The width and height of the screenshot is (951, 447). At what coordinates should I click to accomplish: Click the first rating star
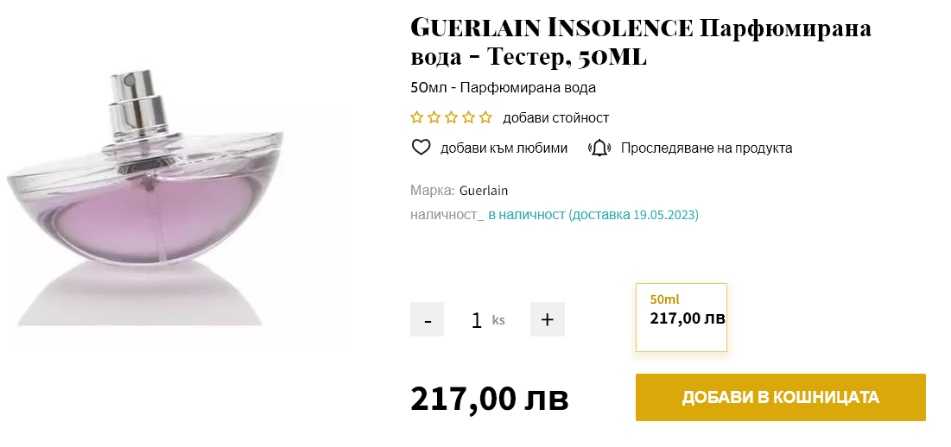coord(417,117)
